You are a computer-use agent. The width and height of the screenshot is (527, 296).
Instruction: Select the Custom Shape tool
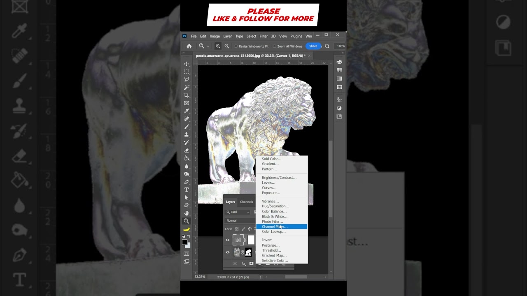coord(187,205)
